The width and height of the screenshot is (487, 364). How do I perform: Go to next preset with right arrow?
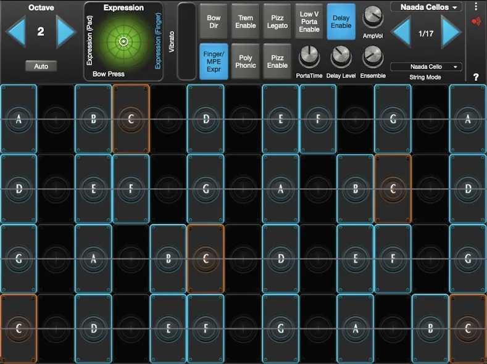[x=451, y=31]
